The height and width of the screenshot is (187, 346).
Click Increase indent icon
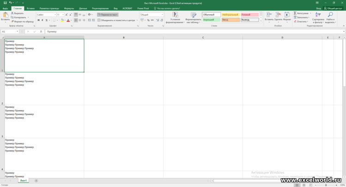coord(93,20)
